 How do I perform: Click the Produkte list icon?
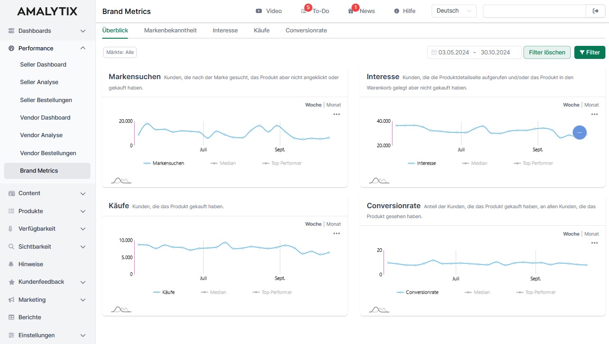(11, 211)
